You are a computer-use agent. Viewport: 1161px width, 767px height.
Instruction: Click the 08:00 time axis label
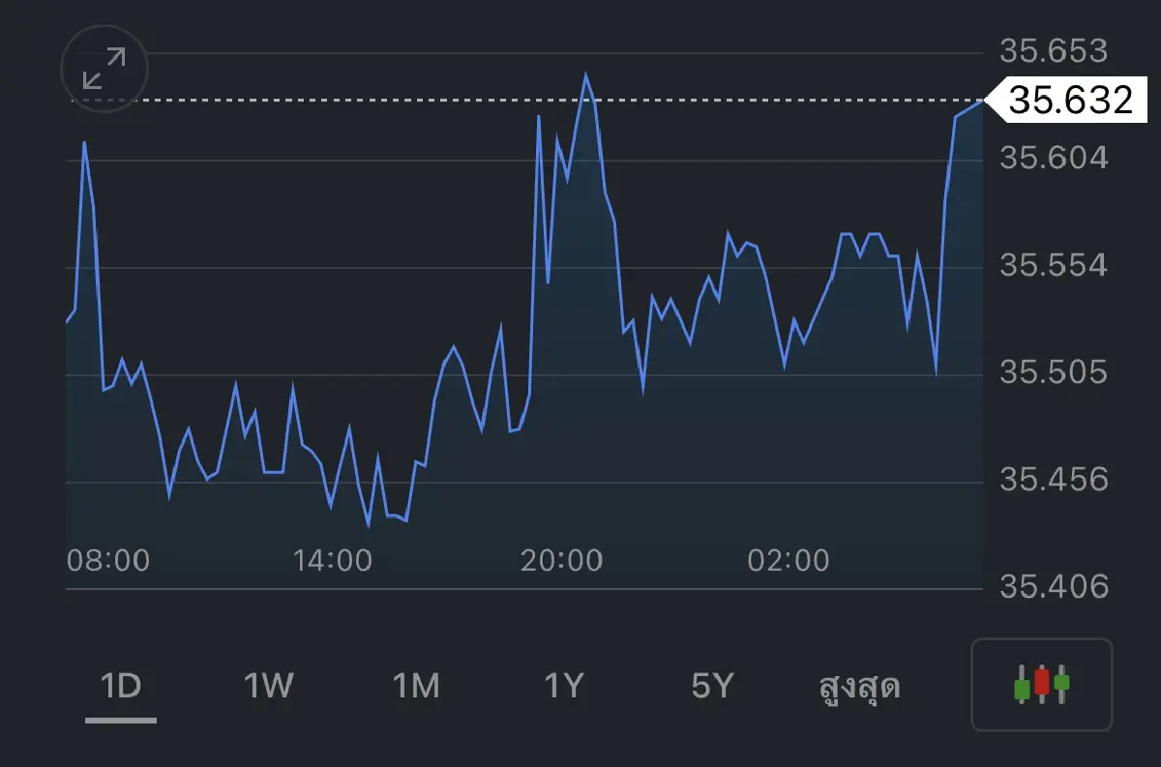(109, 560)
